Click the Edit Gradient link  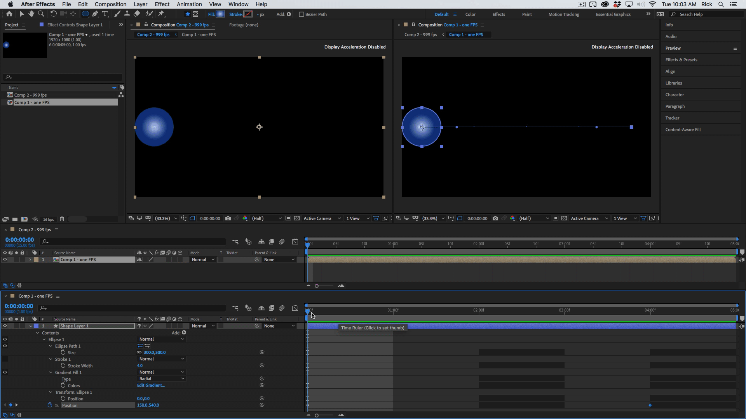151,385
